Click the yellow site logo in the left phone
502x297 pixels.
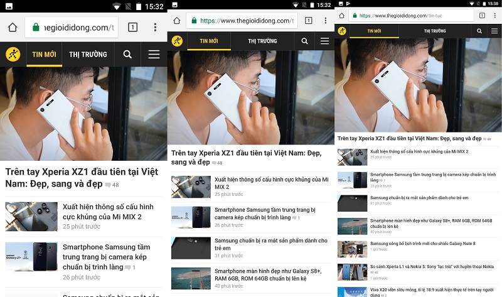(13, 54)
